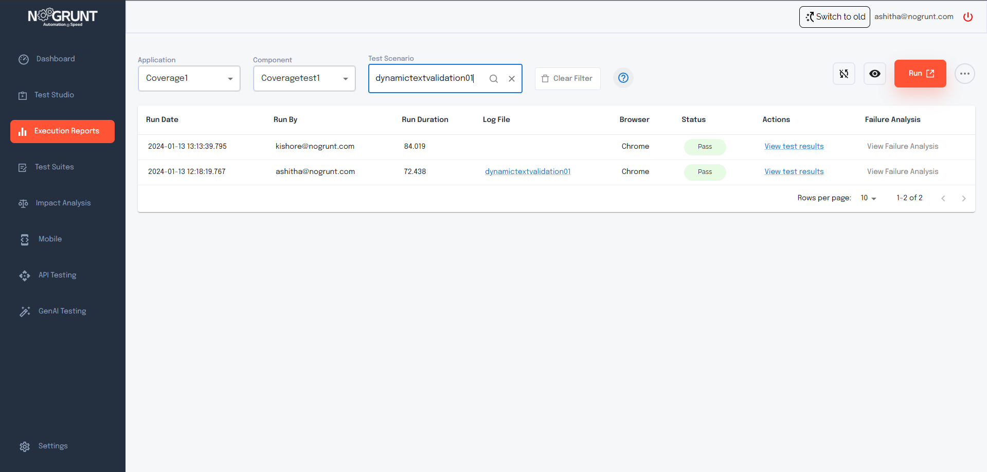
Task: Click Pass status of ashitha's run
Action: coord(705,172)
